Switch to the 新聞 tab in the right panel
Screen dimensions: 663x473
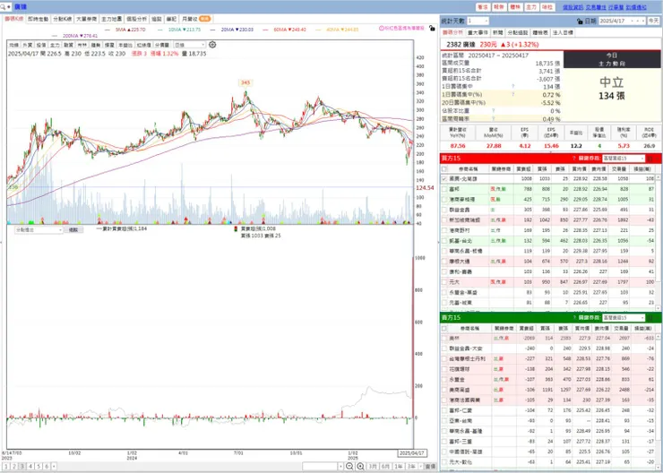497,32
